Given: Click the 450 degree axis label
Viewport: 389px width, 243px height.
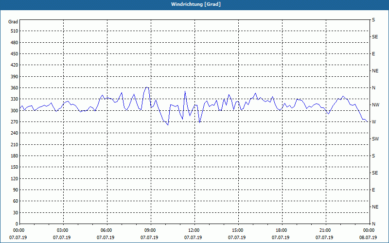Looking at the screenshot, I should pos(15,54).
